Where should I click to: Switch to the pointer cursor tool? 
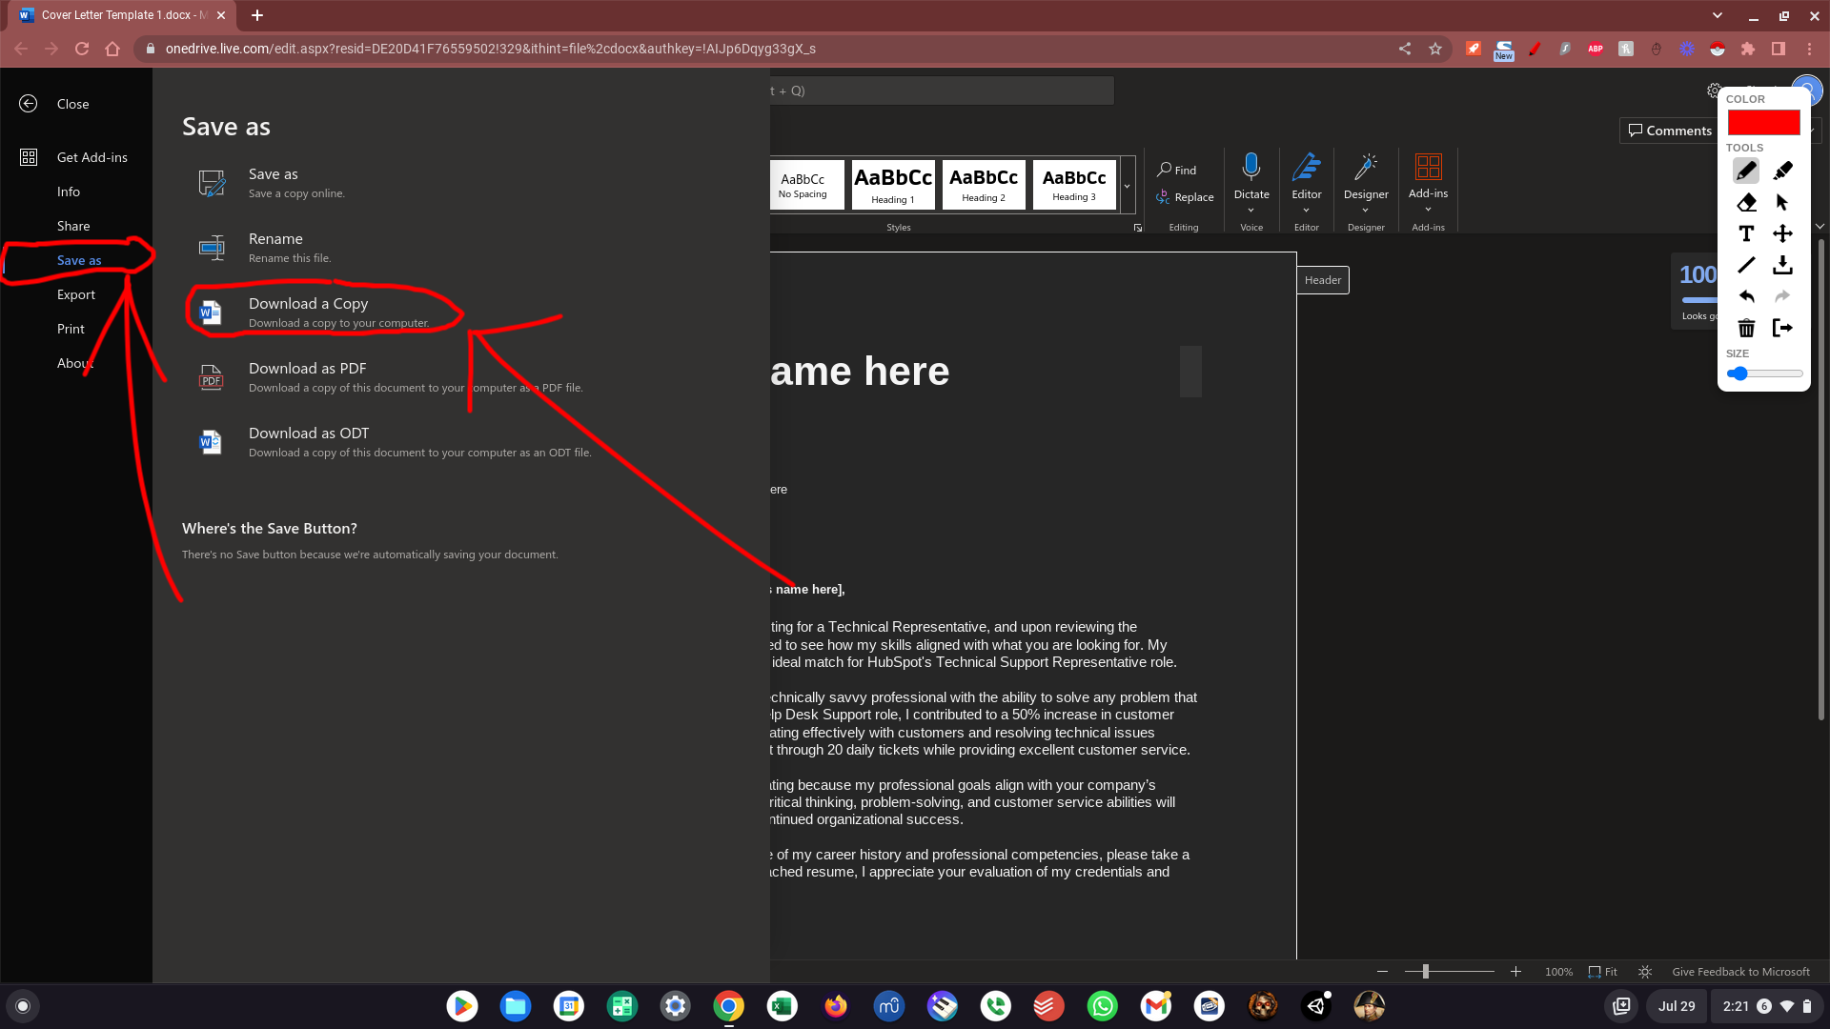[x=1782, y=202]
